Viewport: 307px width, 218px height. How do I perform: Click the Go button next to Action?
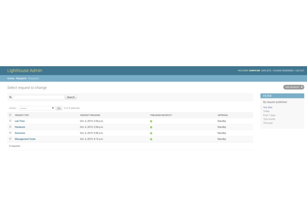(59, 108)
